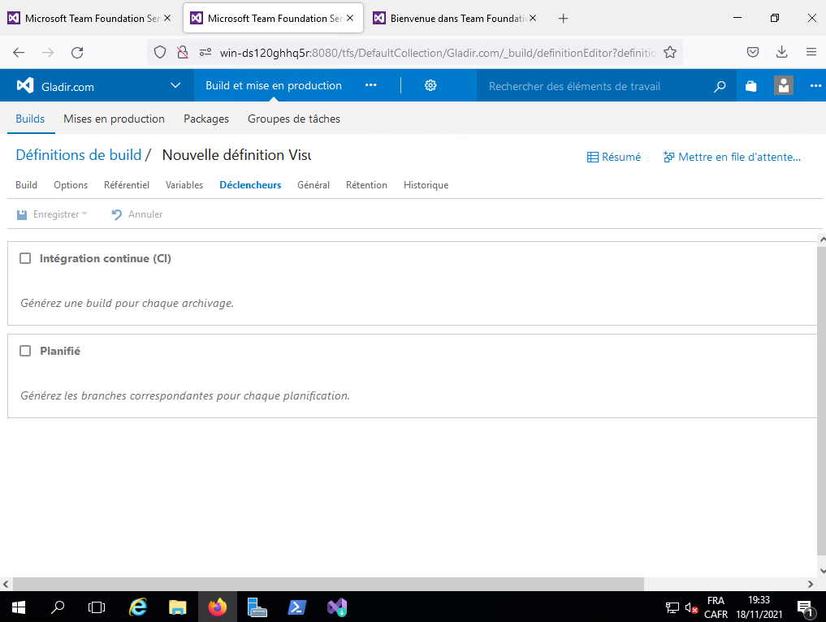
Task: Expand the Gladir.com project dropdown
Action: point(175,86)
